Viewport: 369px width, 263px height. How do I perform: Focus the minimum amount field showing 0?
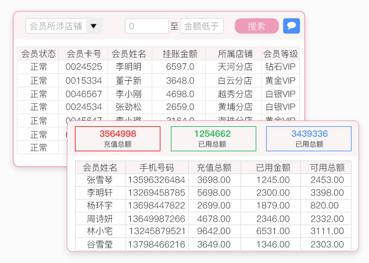[x=146, y=26]
